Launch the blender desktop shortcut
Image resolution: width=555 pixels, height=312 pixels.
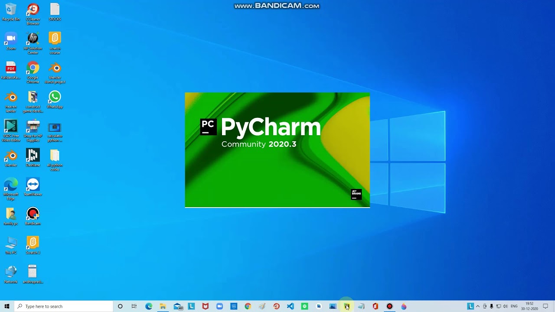[11, 158]
